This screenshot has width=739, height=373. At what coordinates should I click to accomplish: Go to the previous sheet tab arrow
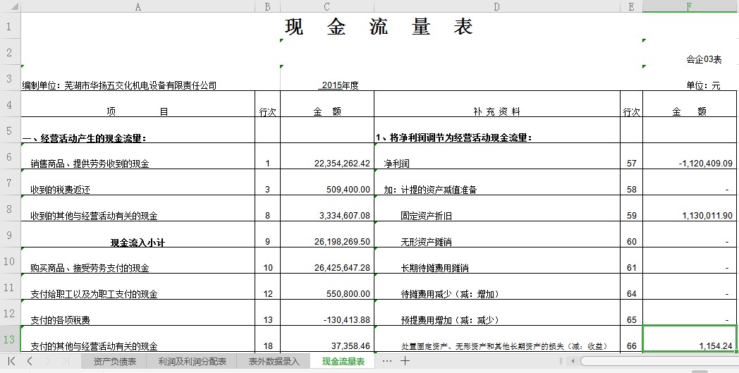(x=30, y=361)
